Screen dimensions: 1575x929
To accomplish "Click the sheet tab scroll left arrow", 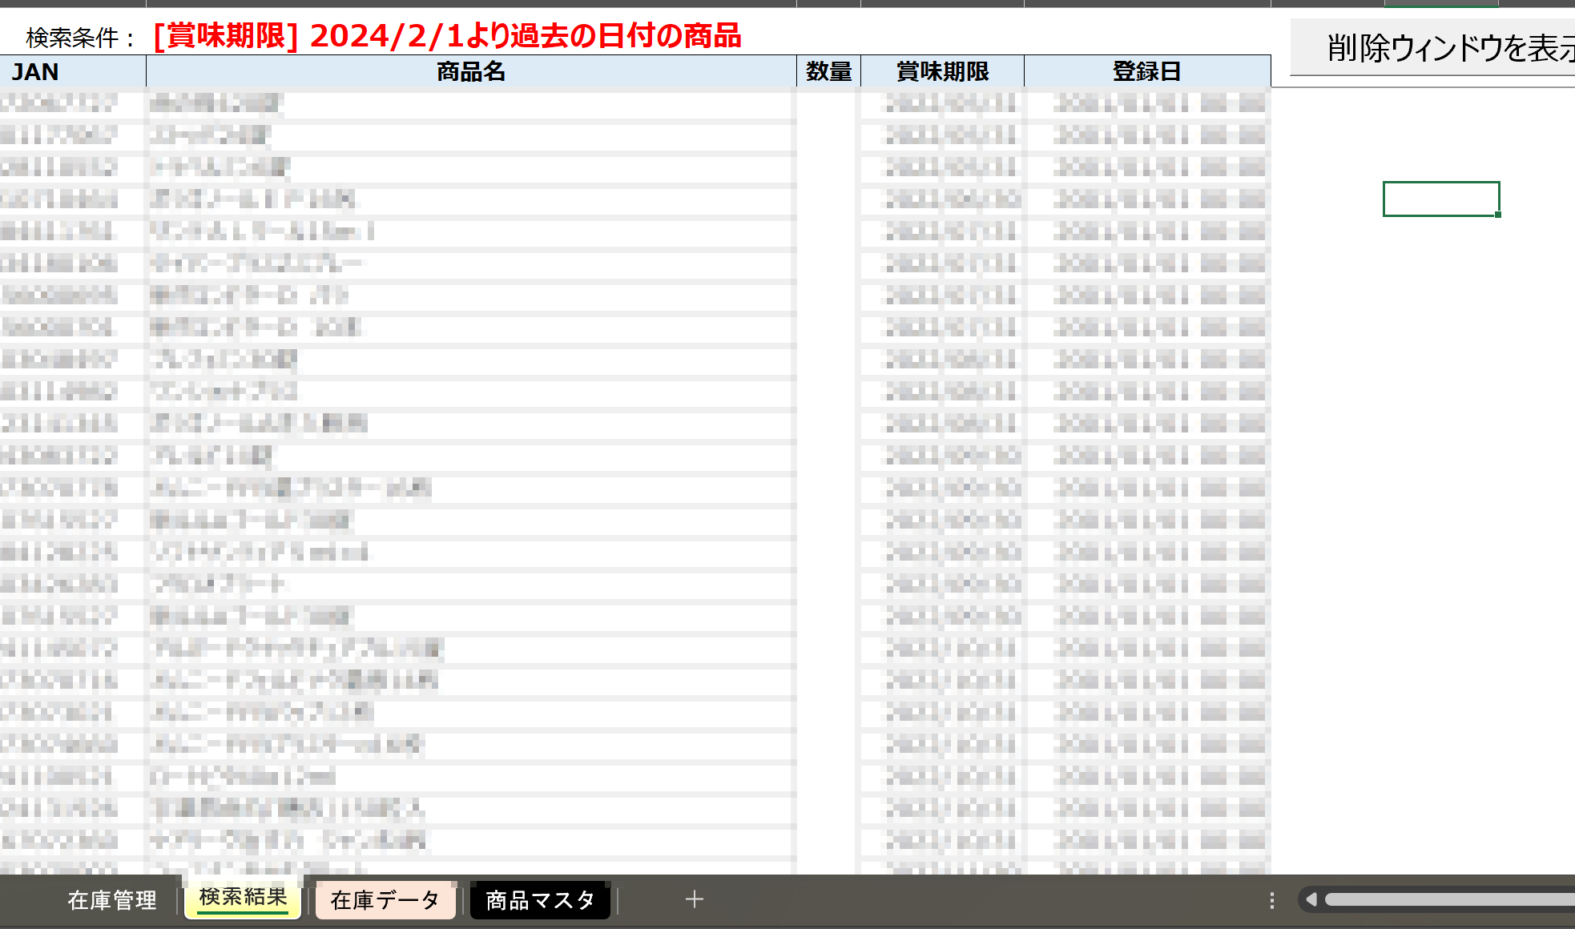I will [1311, 899].
